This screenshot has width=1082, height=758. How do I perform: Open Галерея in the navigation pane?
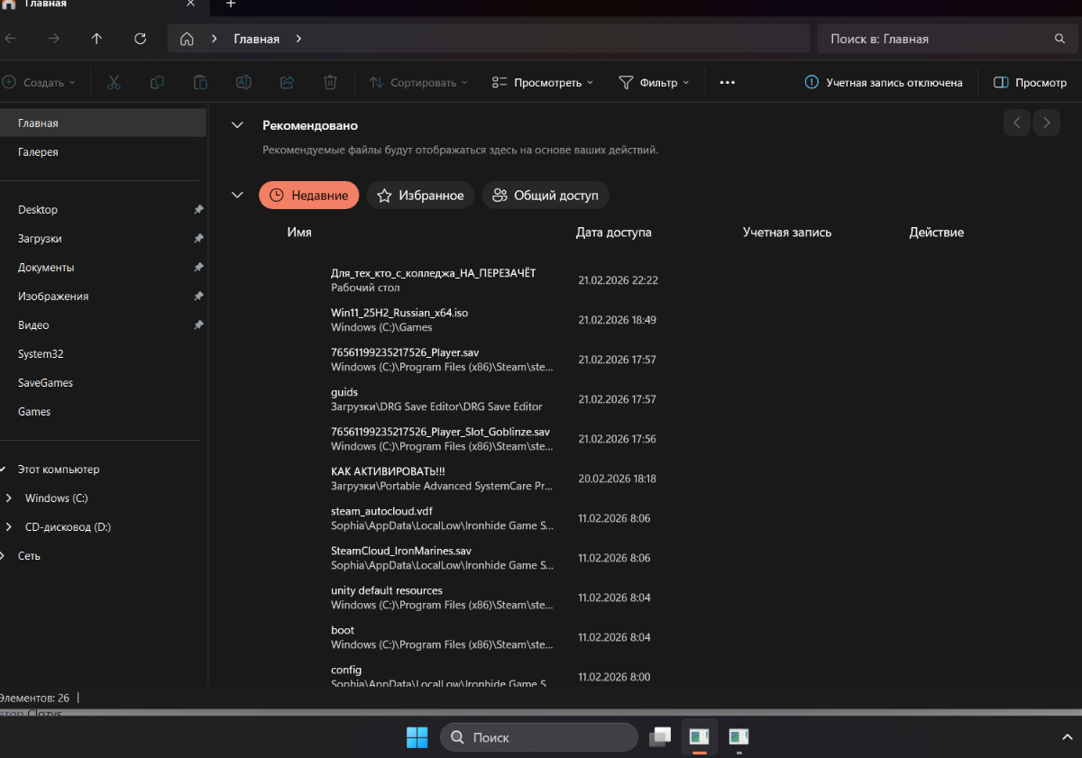[x=38, y=152]
